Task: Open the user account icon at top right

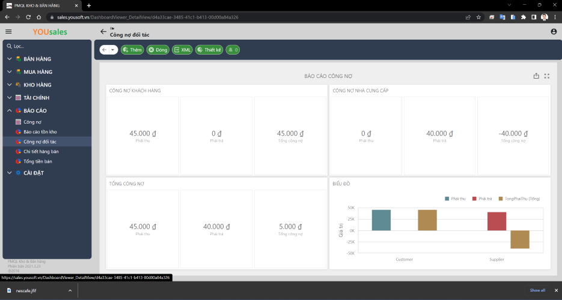Action: click(x=554, y=31)
